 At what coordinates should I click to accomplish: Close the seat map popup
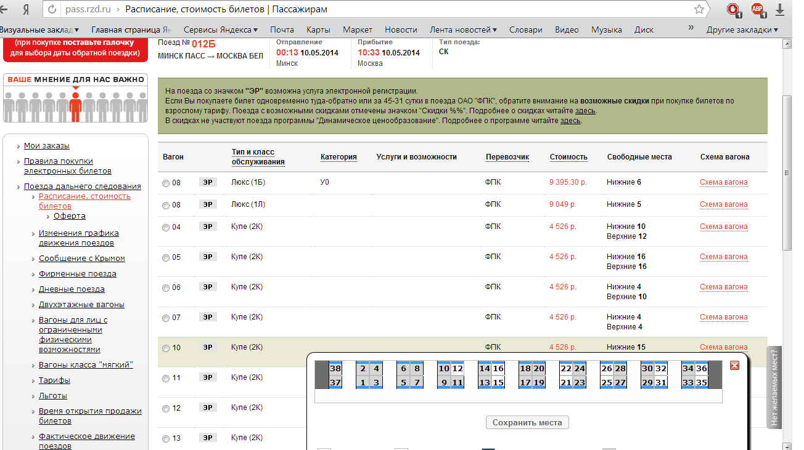point(734,365)
